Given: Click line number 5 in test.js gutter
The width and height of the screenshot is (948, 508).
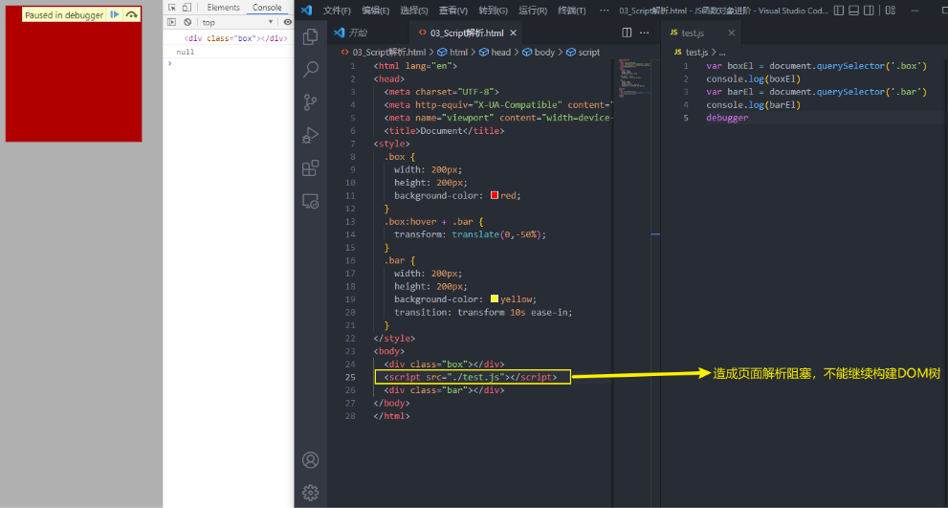Looking at the screenshot, I should click(x=686, y=118).
